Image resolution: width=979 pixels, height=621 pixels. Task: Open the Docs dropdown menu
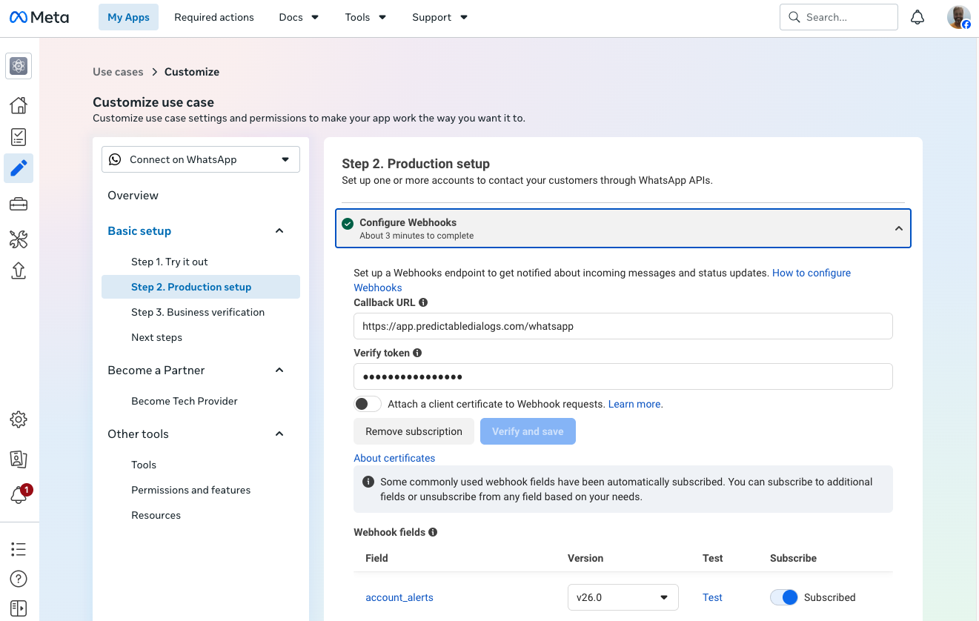tap(299, 17)
